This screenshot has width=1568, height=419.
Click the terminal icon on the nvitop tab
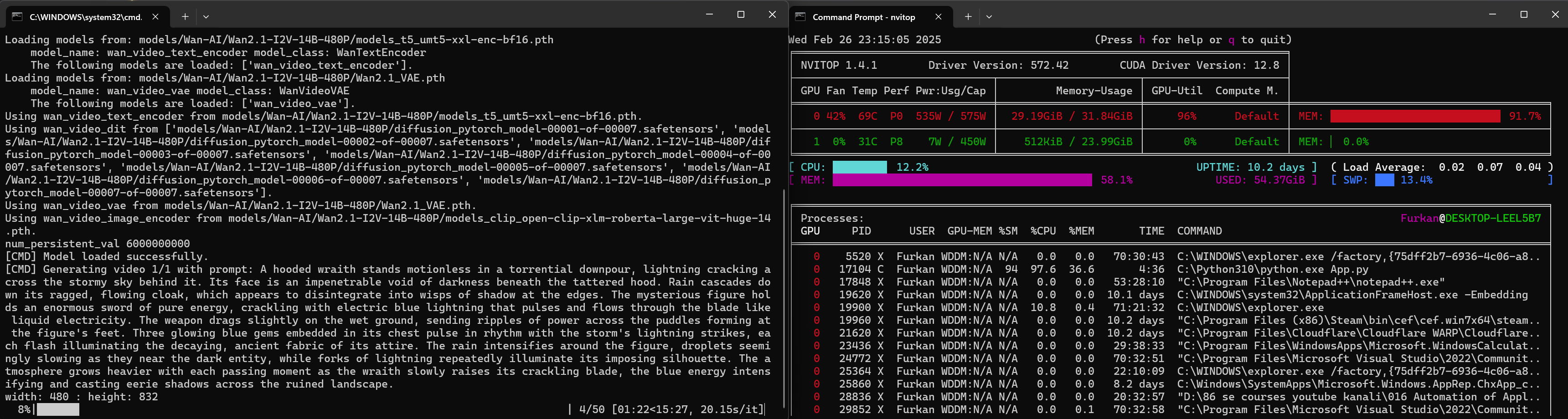point(800,17)
